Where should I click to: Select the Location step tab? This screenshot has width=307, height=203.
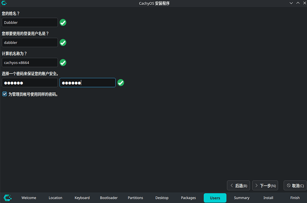(x=56, y=198)
